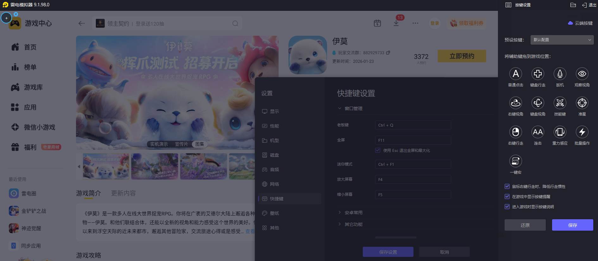Click the 放大屏幕 F4 shortcut field
The image size is (598, 261).
[413, 179]
